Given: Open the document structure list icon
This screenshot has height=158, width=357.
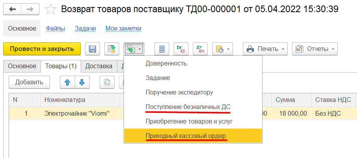Looking at the screenshot, I should coord(162,49).
